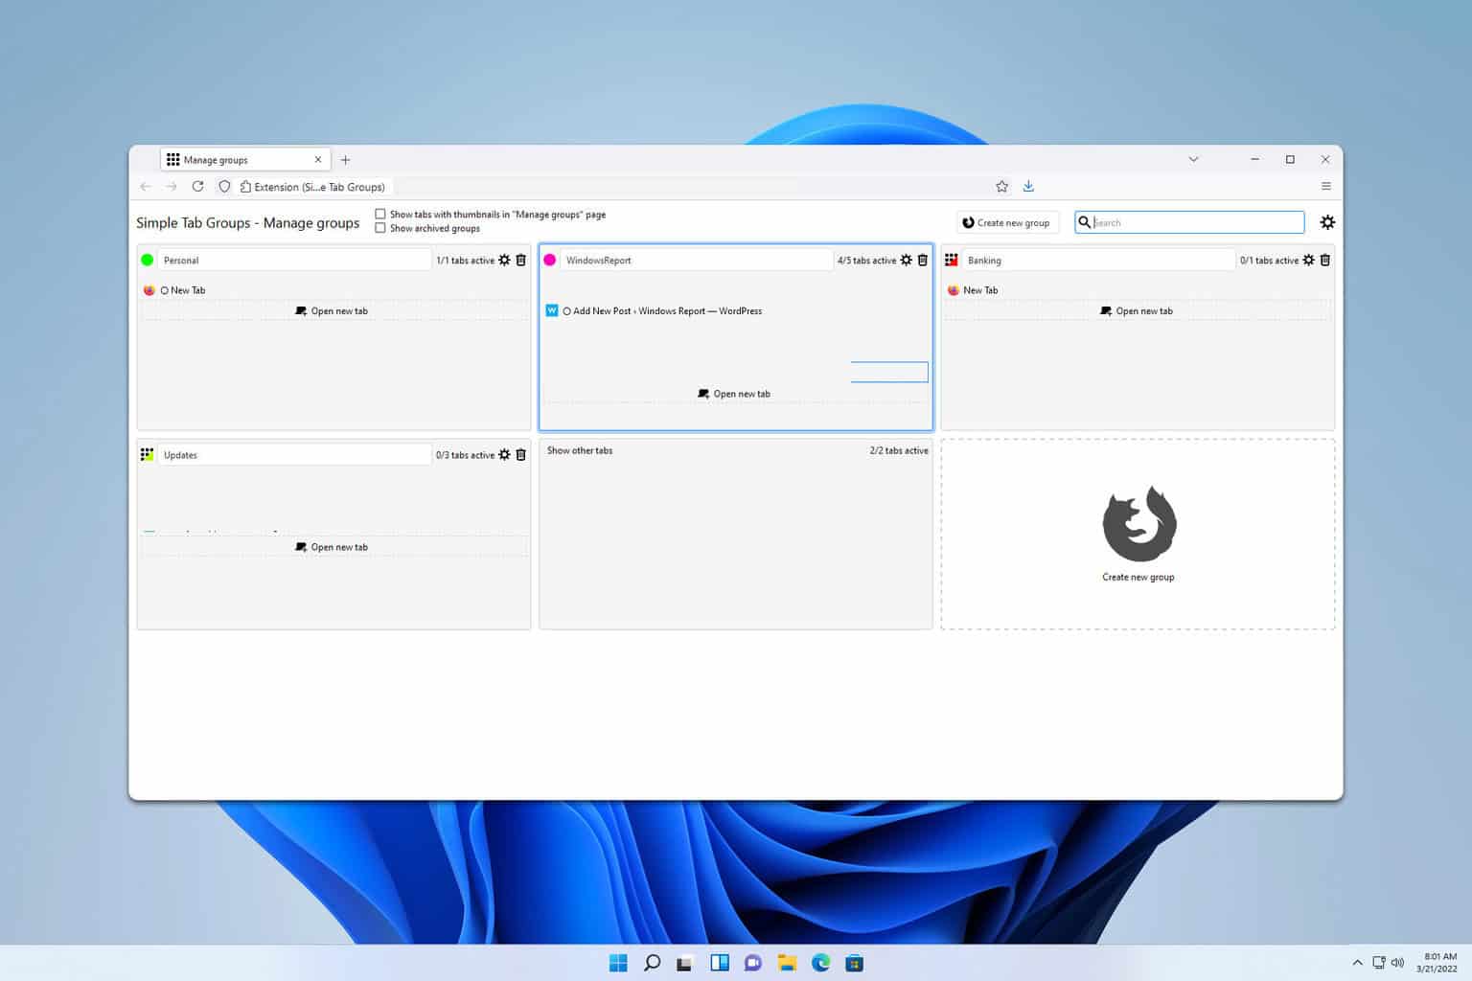Open Simple Tab Groups options gear
Viewport: 1472px width, 981px height.
tap(1327, 222)
